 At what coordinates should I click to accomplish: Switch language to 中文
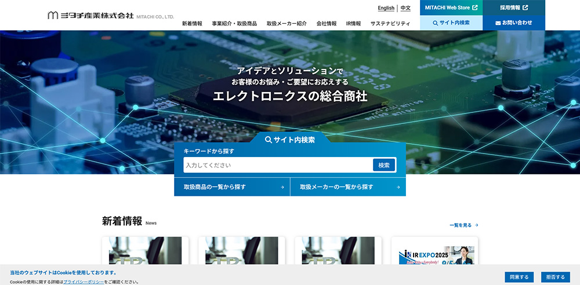pyautogui.click(x=405, y=8)
